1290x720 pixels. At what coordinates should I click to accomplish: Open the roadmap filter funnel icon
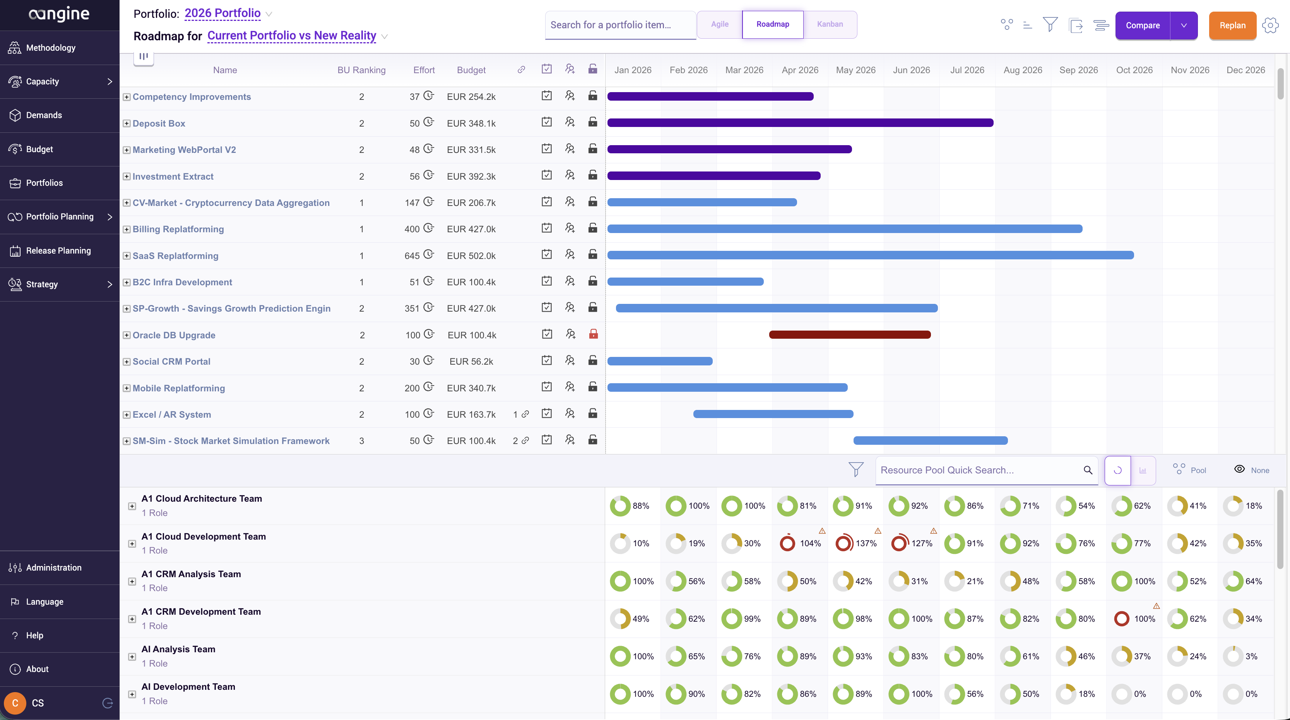pos(1050,24)
